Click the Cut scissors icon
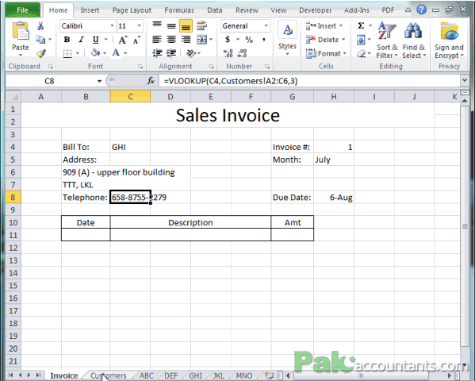The image size is (475, 381). (x=40, y=26)
